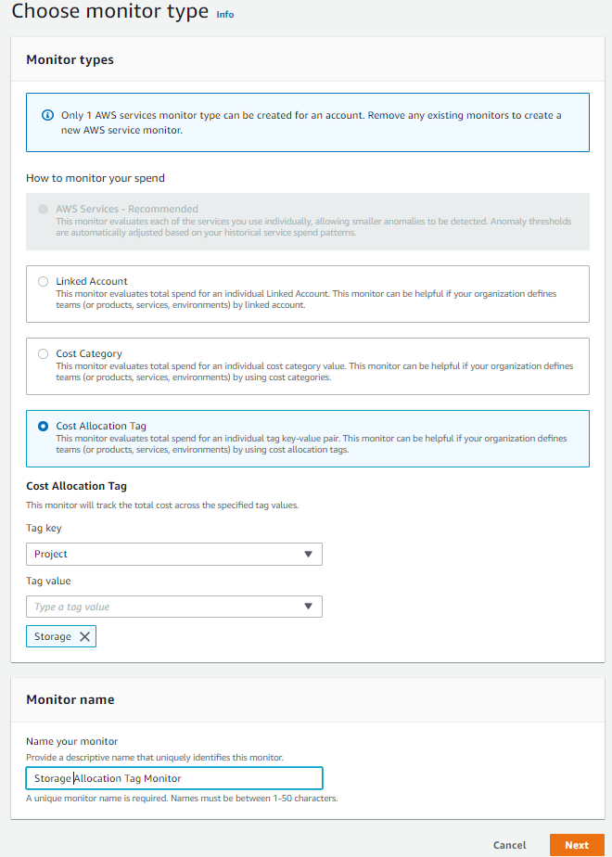The height and width of the screenshot is (857, 612).
Task: Click the Cost Category option card description
Action: pyautogui.click(x=306, y=371)
